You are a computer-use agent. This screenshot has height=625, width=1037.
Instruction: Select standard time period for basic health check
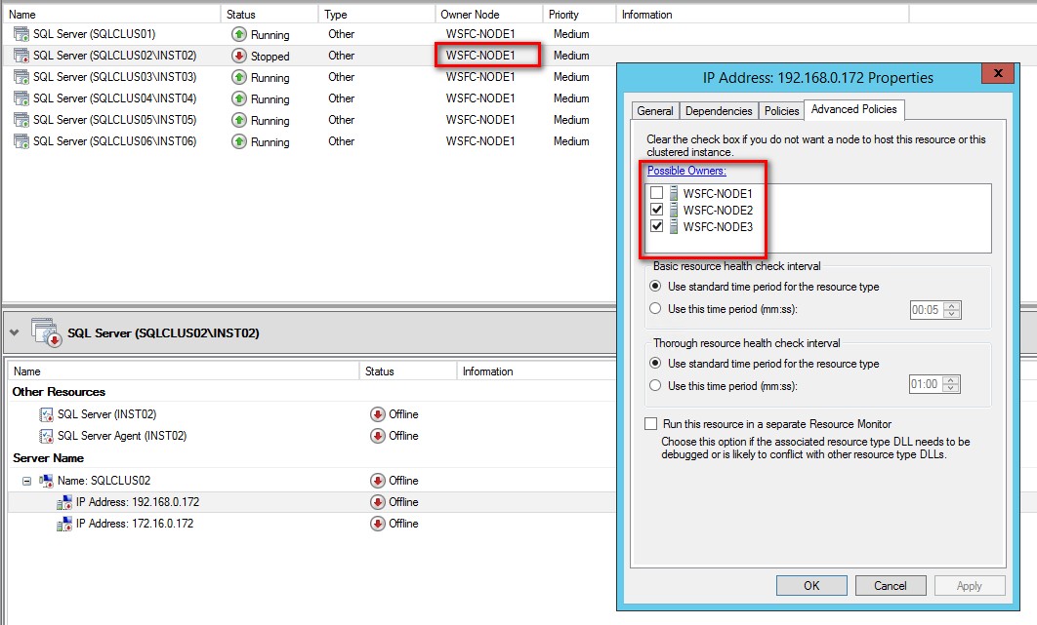tap(655, 286)
